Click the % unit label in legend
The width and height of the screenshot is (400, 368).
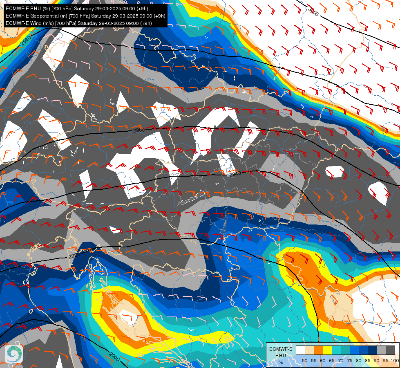coord(281,362)
